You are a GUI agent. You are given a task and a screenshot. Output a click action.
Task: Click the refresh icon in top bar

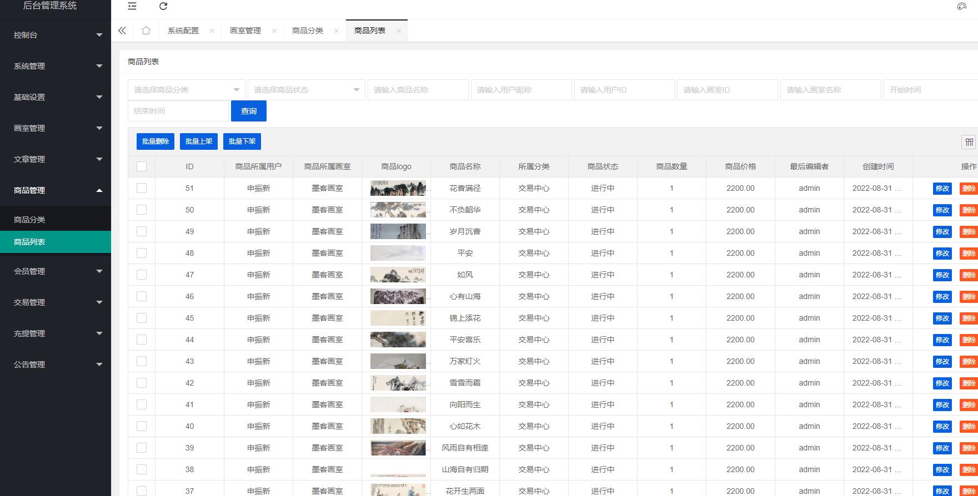[163, 6]
